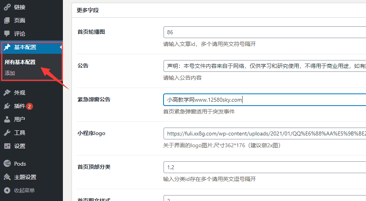Click the 首页顶部分类 input field

[264, 167]
